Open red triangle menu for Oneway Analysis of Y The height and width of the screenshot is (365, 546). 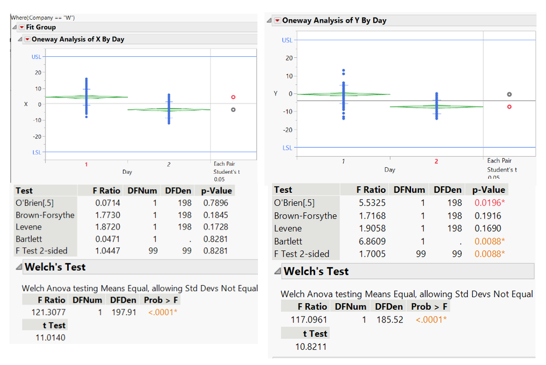277,21
